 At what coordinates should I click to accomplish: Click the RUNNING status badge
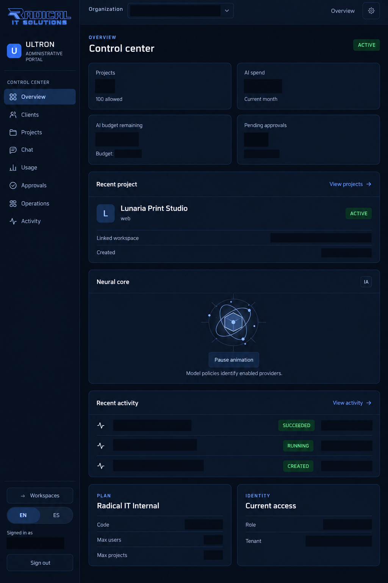tap(298, 446)
